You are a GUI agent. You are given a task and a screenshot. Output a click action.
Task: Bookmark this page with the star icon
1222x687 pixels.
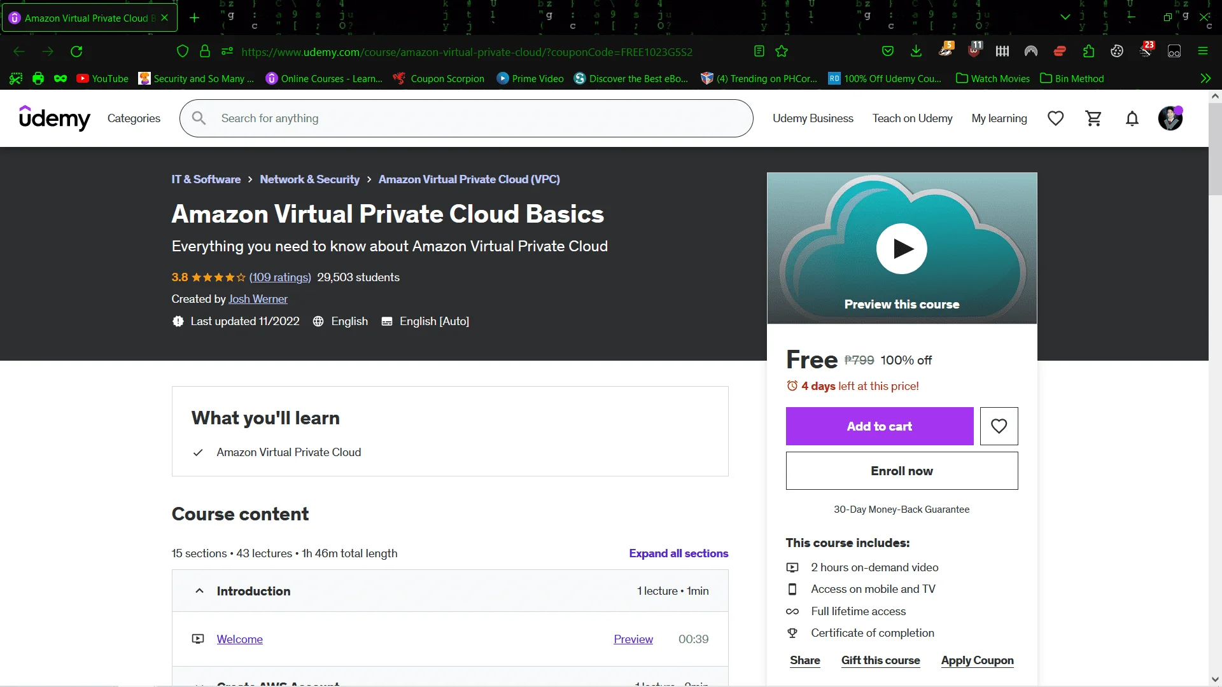[782, 52]
